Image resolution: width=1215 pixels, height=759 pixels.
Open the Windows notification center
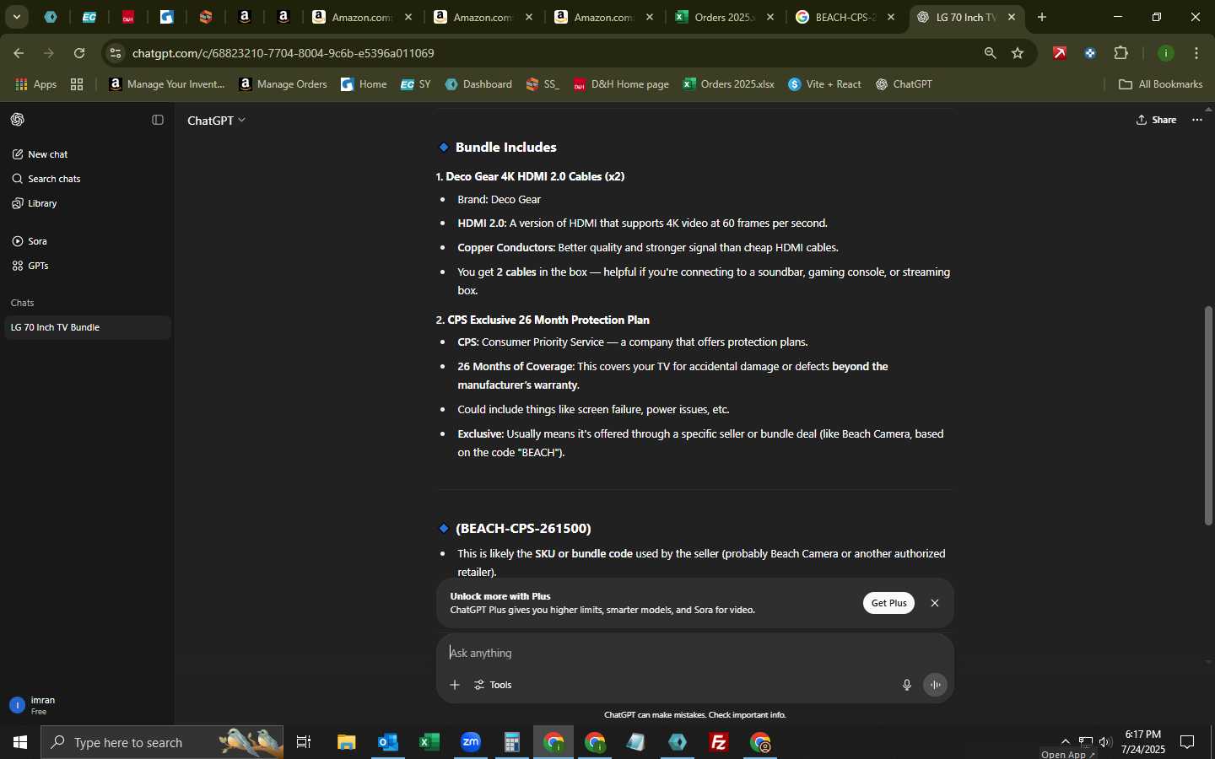click(1187, 742)
